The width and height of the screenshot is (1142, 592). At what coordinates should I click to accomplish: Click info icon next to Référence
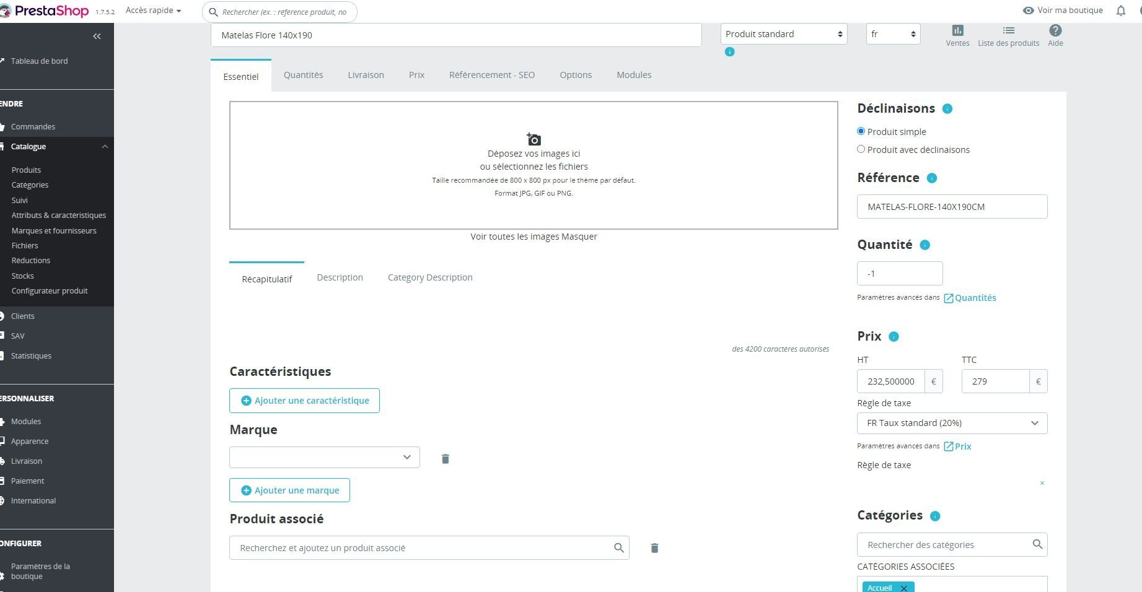pos(931,178)
